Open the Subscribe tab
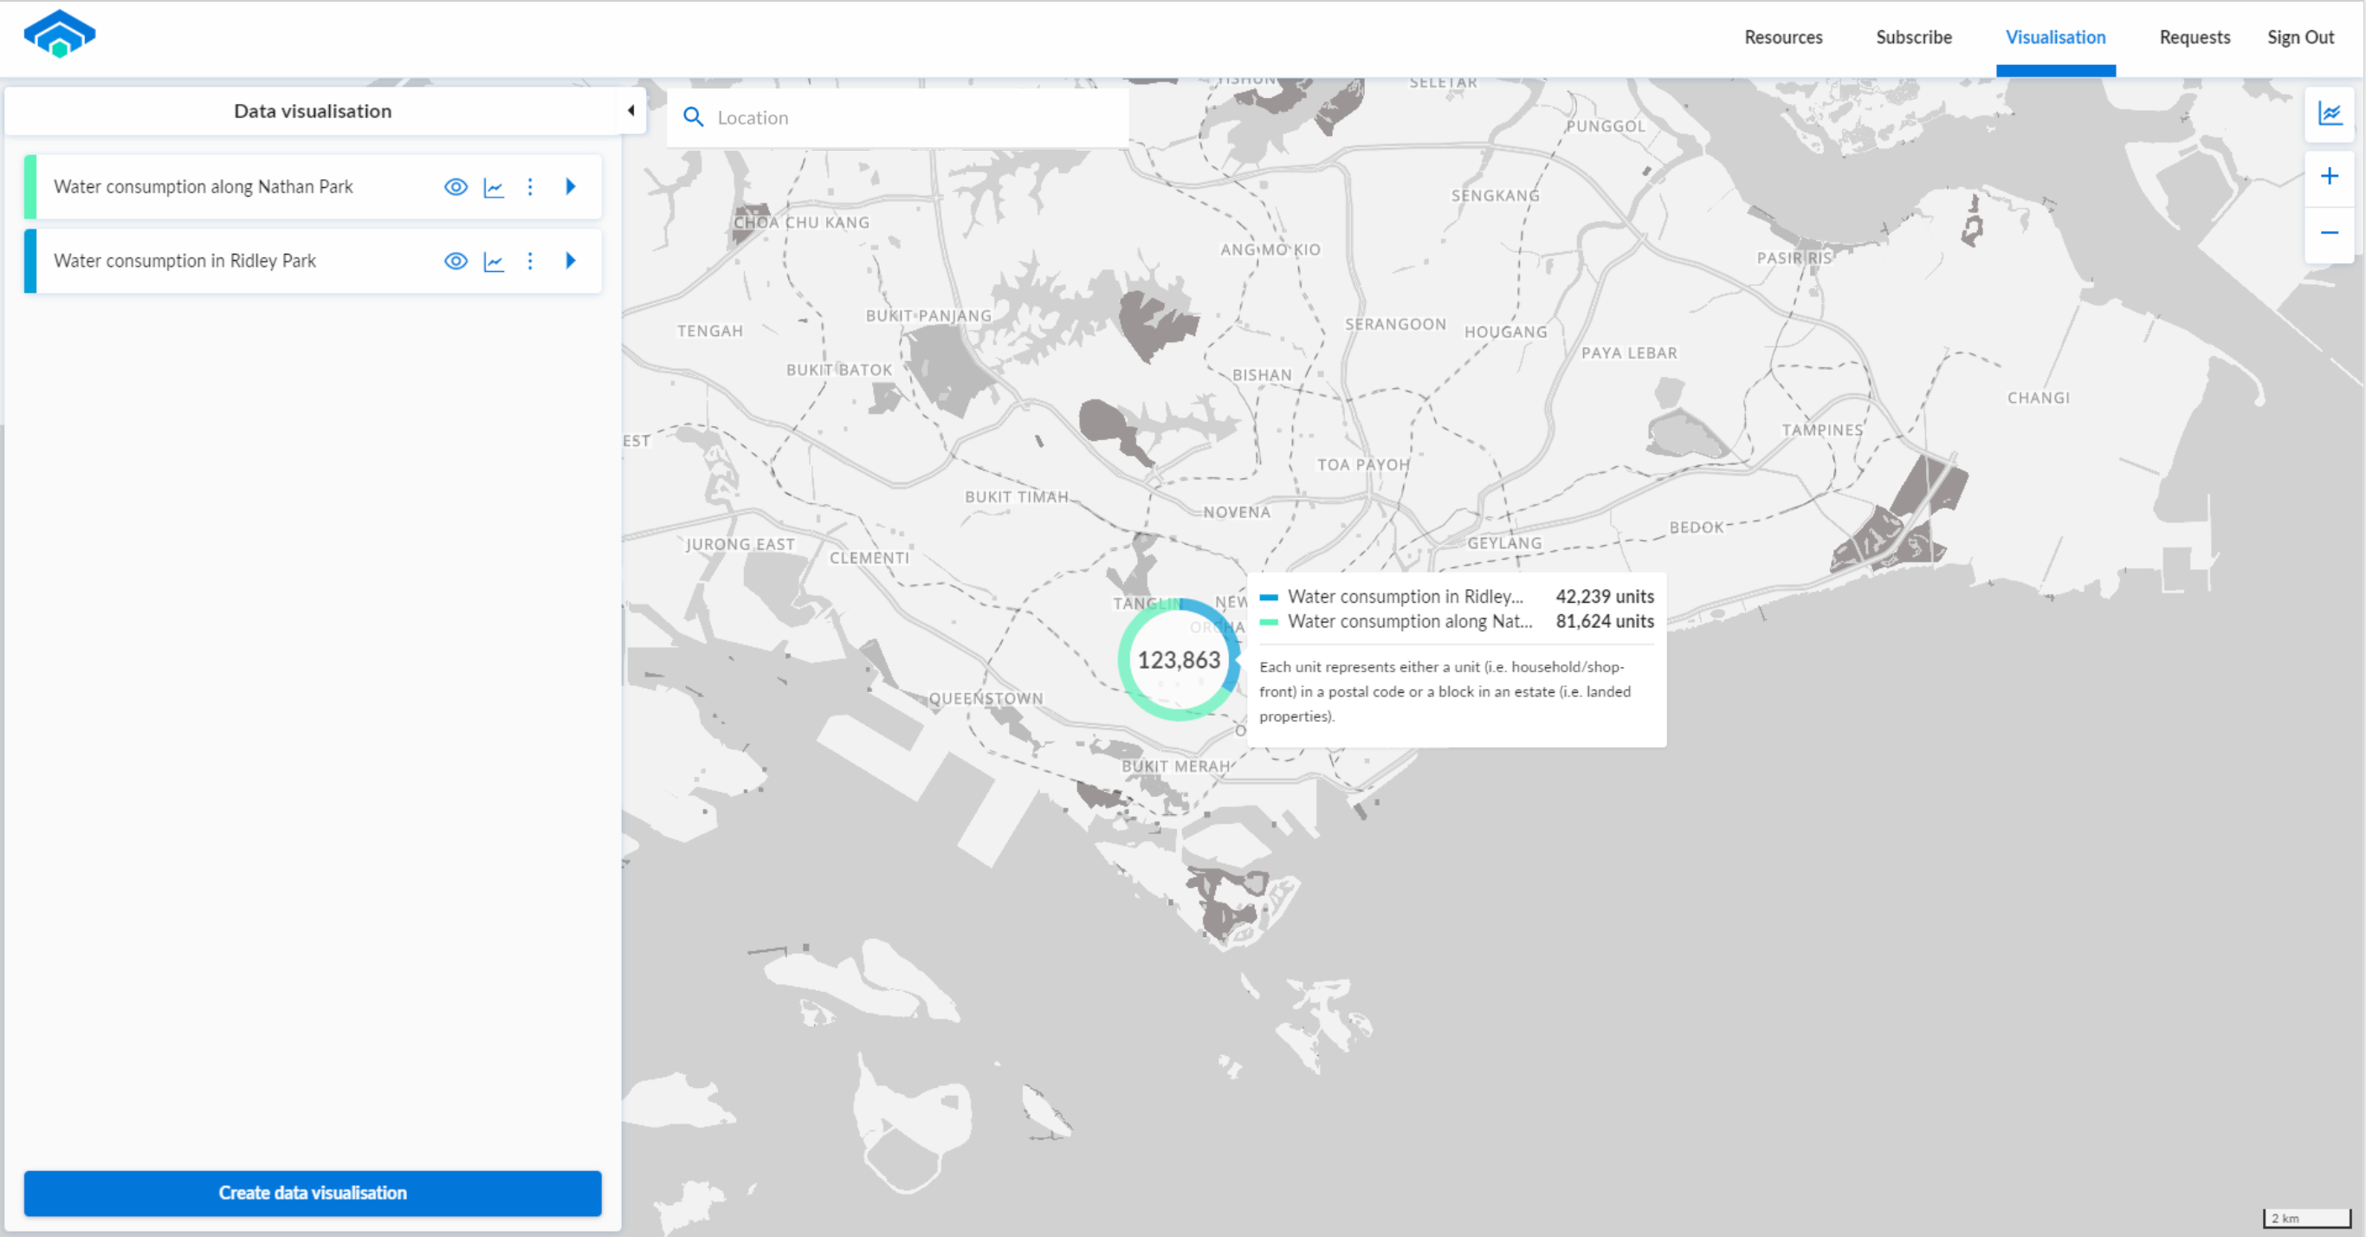 point(1914,37)
